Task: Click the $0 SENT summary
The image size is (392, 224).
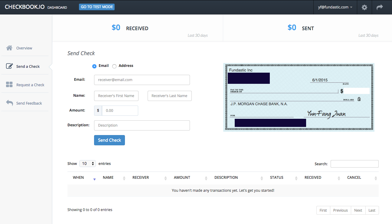Action: pos(301,28)
